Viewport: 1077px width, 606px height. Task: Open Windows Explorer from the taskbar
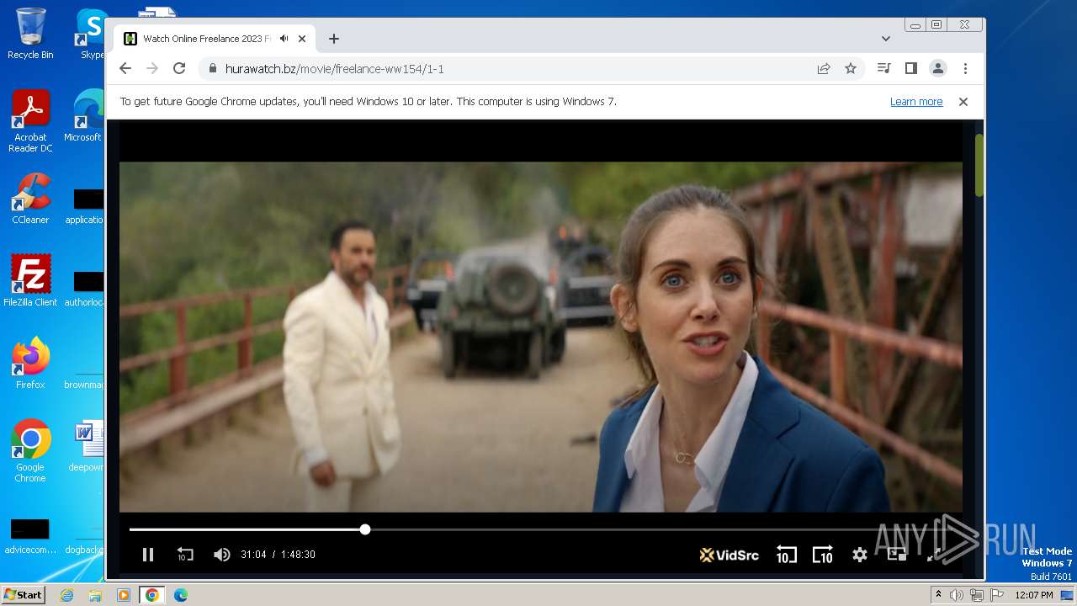(x=95, y=595)
